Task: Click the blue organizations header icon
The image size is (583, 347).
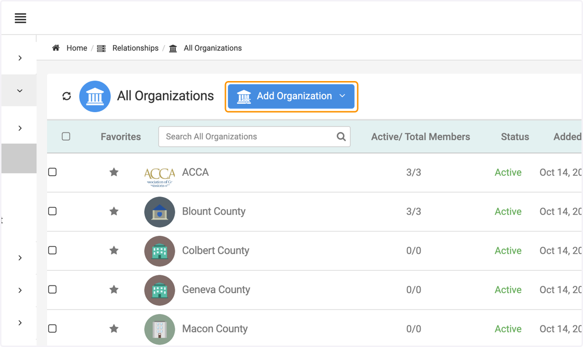Action: click(x=95, y=96)
